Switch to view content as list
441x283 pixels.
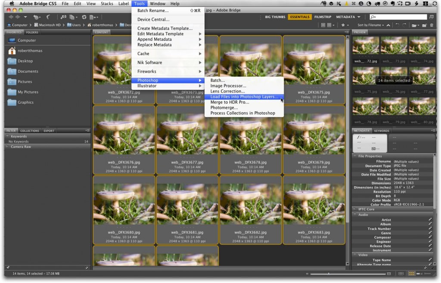pos(427,274)
